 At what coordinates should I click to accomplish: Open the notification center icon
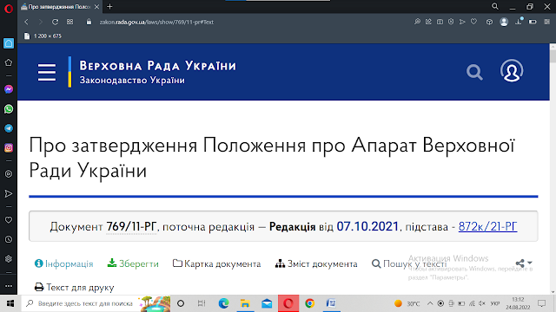pos(541,303)
